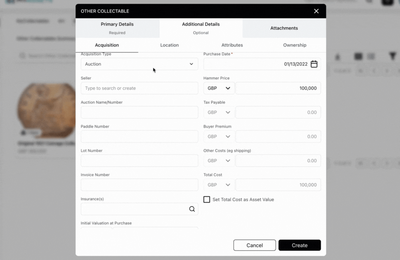Click the Hammer Price amount field
The height and width of the screenshot is (260, 400).
point(278,88)
